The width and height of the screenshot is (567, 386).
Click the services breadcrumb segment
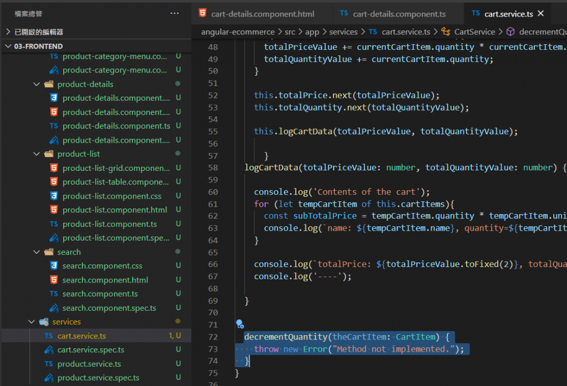click(343, 32)
